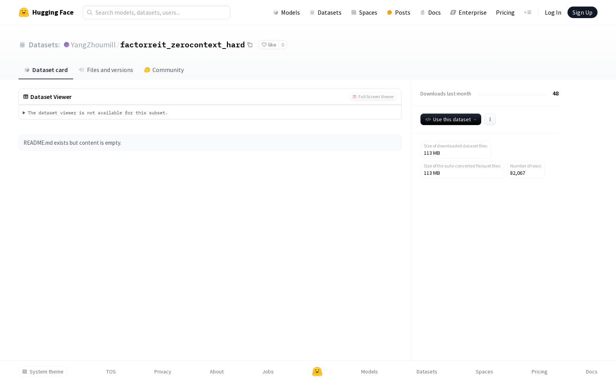Screen dimensions: 616x385
Task: Click the Dataset Viewer heading
Action: tap(51, 97)
